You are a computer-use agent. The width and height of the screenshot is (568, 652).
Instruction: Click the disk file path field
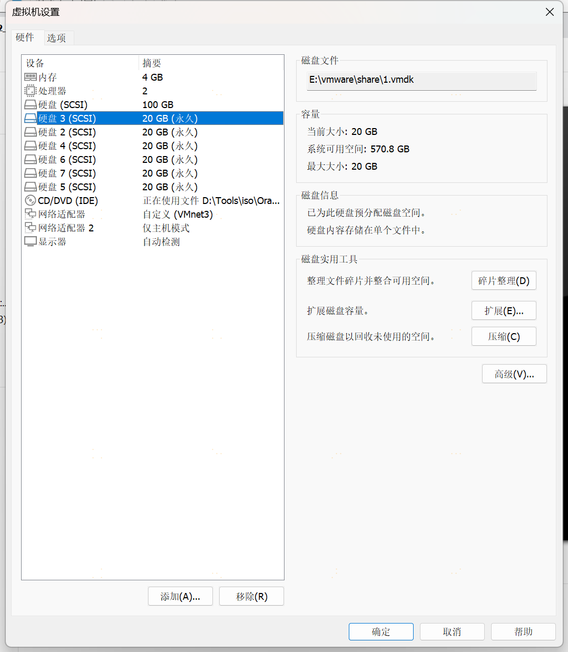click(422, 80)
